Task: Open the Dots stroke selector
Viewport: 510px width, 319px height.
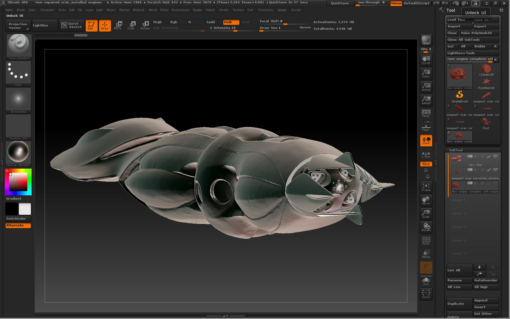Action: (18, 72)
